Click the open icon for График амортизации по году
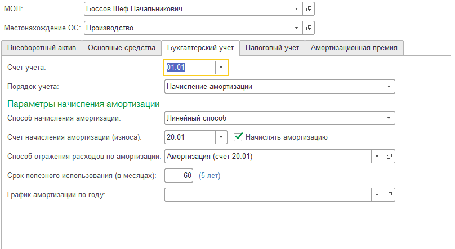 click(x=389, y=194)
